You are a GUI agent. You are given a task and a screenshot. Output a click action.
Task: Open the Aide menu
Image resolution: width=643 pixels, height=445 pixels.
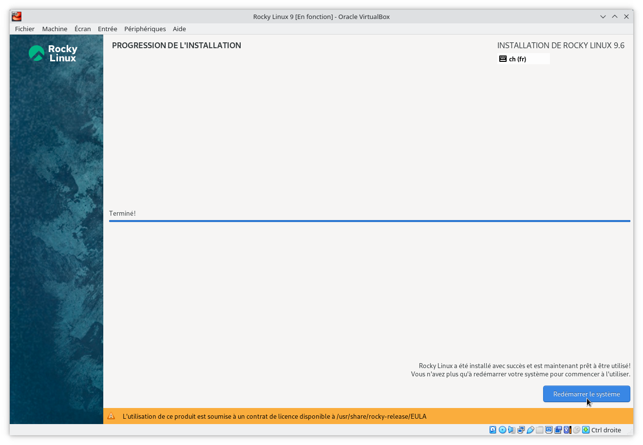tap(179, 29)
